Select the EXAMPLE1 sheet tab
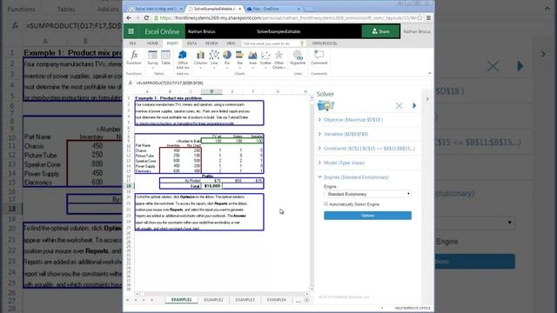The width and height of the screenshot is (557, 313). pyautogui.click(x=181, y=300)
